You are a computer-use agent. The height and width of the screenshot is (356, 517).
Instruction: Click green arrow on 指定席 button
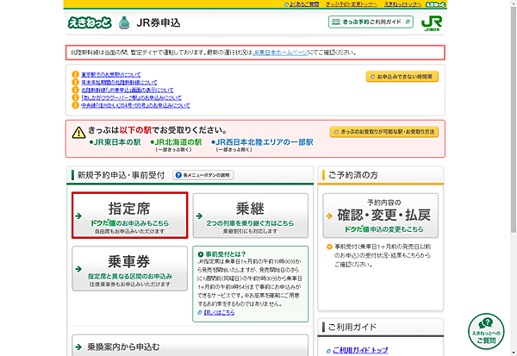click(78, 216)
